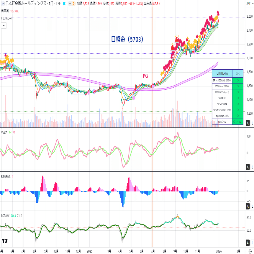254x254 pixels.
Task: Select the VVCP indicator legend
Action: (4, 133)
